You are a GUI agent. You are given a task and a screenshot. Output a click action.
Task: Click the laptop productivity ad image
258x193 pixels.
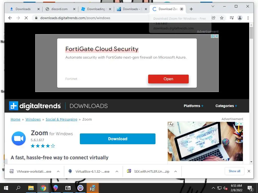click(x=205, y=141)
